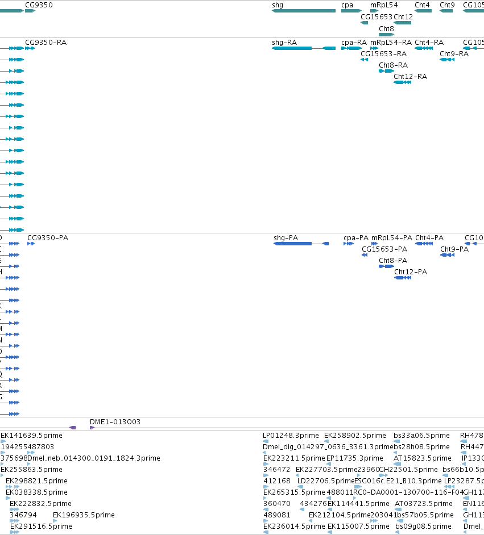Click the cpa-RA label
484x535 pixels.
click(x=354, y=42)
